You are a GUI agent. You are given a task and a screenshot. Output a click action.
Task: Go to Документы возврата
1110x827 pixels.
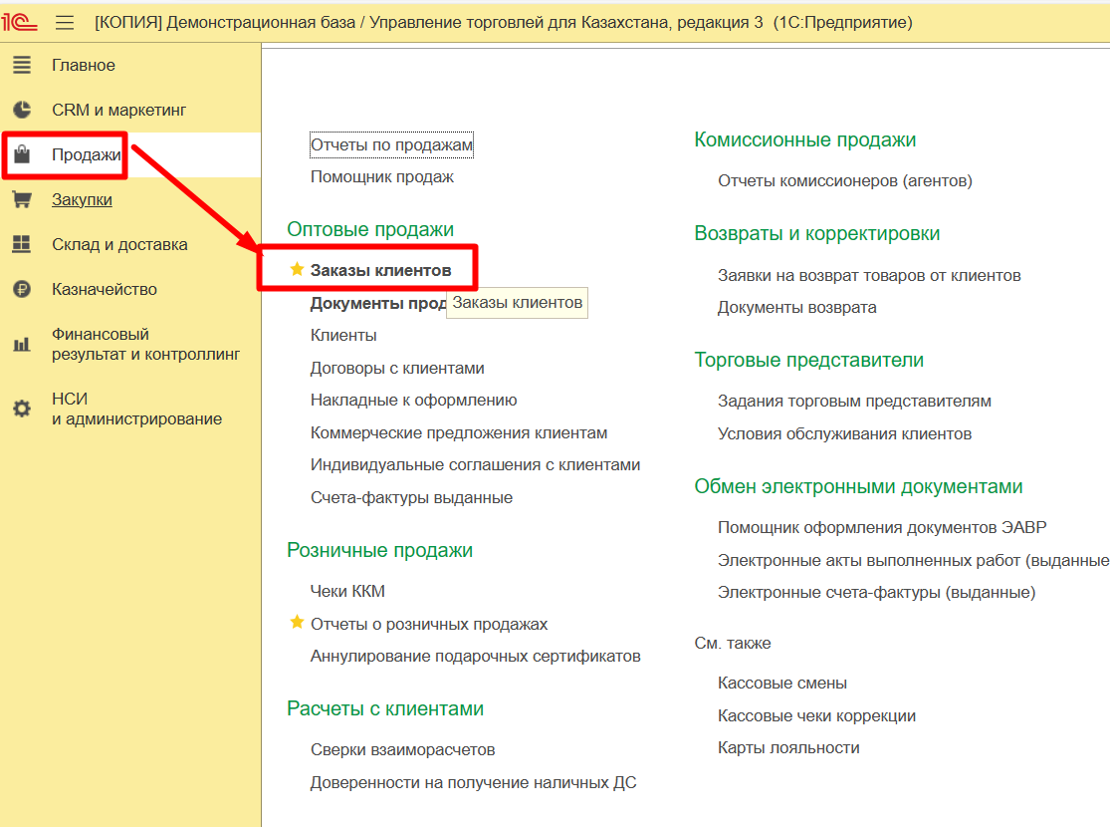point(796,308)
